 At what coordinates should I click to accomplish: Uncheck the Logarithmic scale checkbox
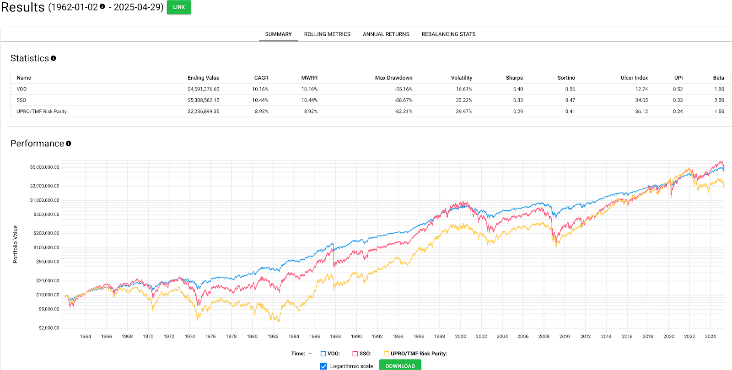coord(324,366)
